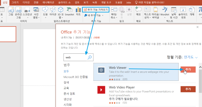Screen dimensions: 202x107
Task: Click the magnifier search icon
Action: [89, 57]
